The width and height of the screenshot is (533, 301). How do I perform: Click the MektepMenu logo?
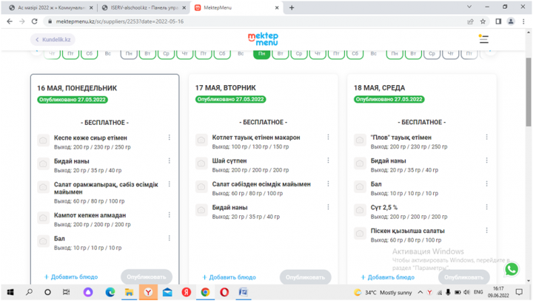tap(263, 39)
